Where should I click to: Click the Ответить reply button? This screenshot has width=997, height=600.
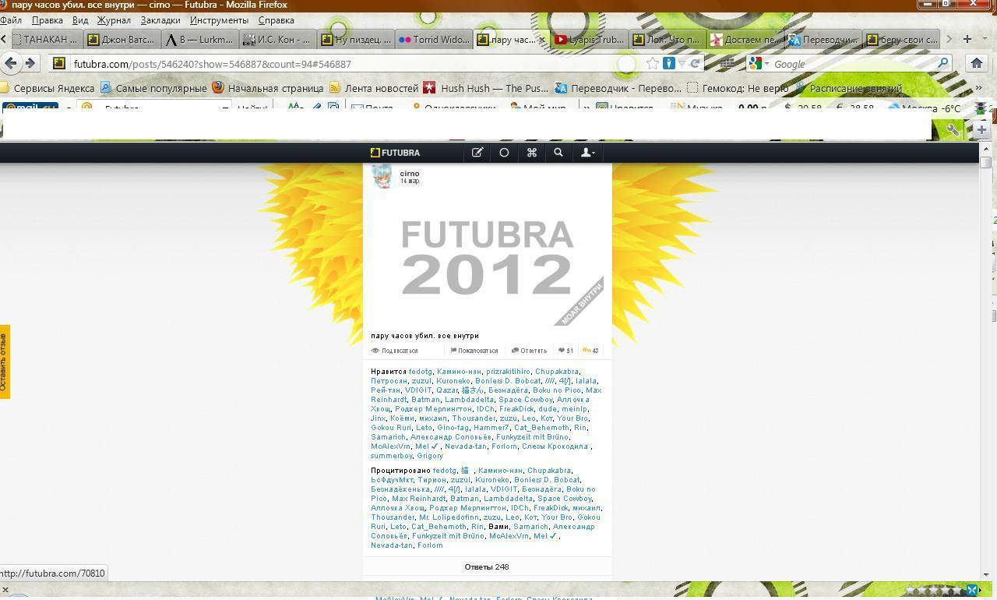click(x=529, y=351)
